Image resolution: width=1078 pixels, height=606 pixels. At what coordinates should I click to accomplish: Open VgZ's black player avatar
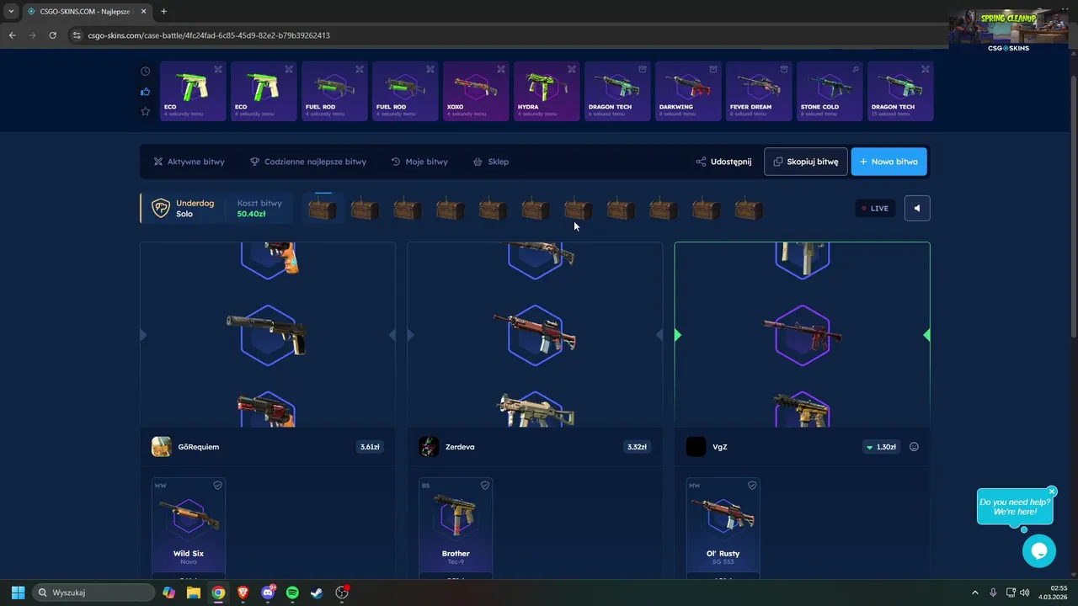coord(696,447)
